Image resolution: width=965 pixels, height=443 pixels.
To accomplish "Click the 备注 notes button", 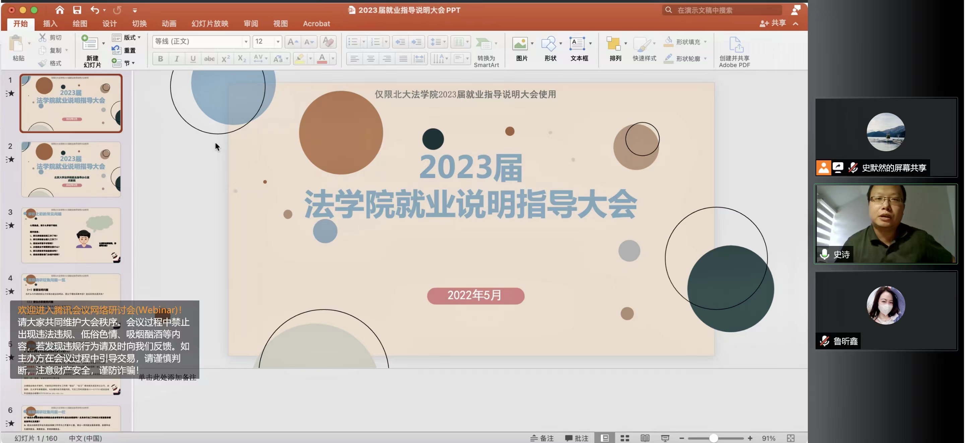I will pos(542,438).
